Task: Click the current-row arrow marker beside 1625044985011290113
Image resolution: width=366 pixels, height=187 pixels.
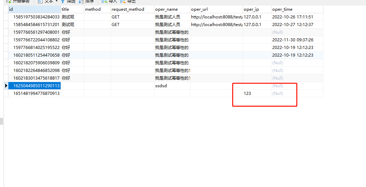Action: 6,86
